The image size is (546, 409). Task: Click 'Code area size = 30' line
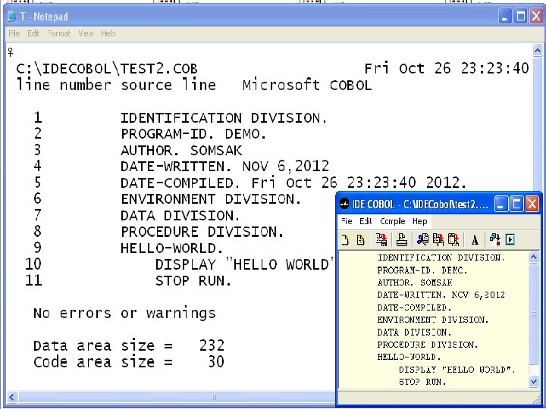click(x=129, y=362)
